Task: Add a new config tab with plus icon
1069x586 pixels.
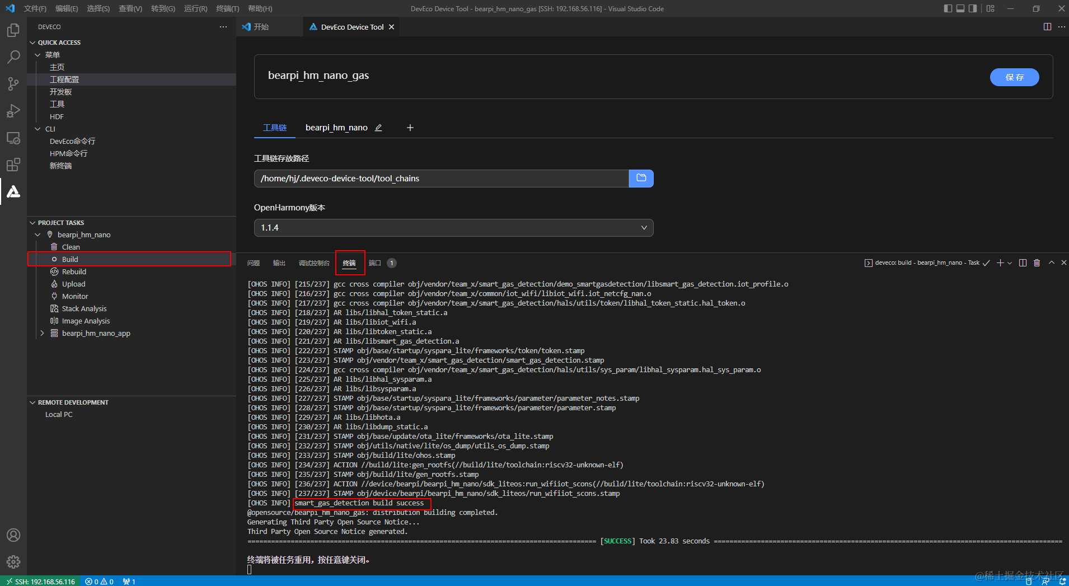Action: coord(410,128)
